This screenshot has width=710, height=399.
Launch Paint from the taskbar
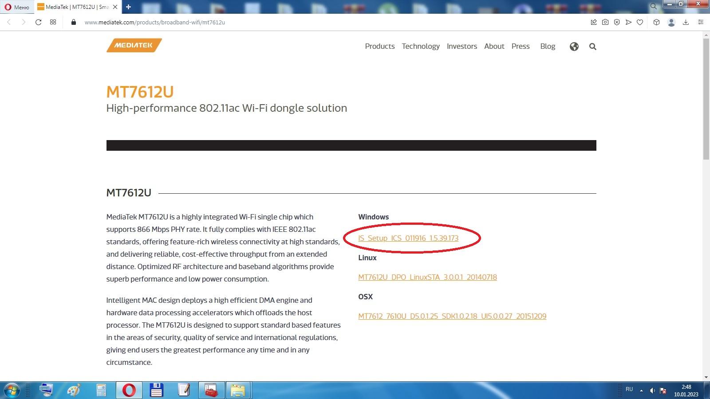coord(74,390)
